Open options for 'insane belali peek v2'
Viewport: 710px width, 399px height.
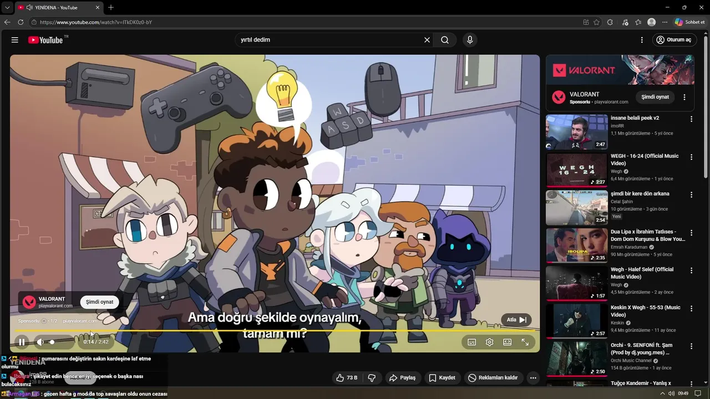[x=691, y=119]
